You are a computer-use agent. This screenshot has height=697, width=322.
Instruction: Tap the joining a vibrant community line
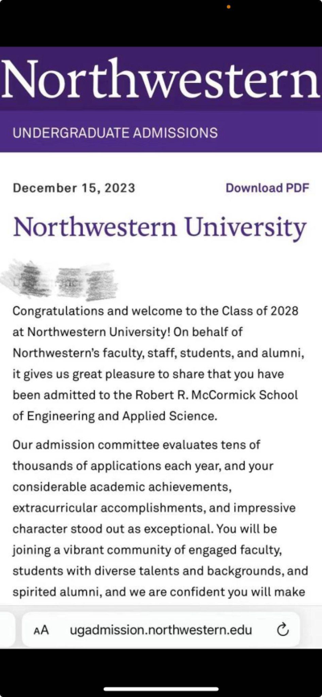point(147,551)
